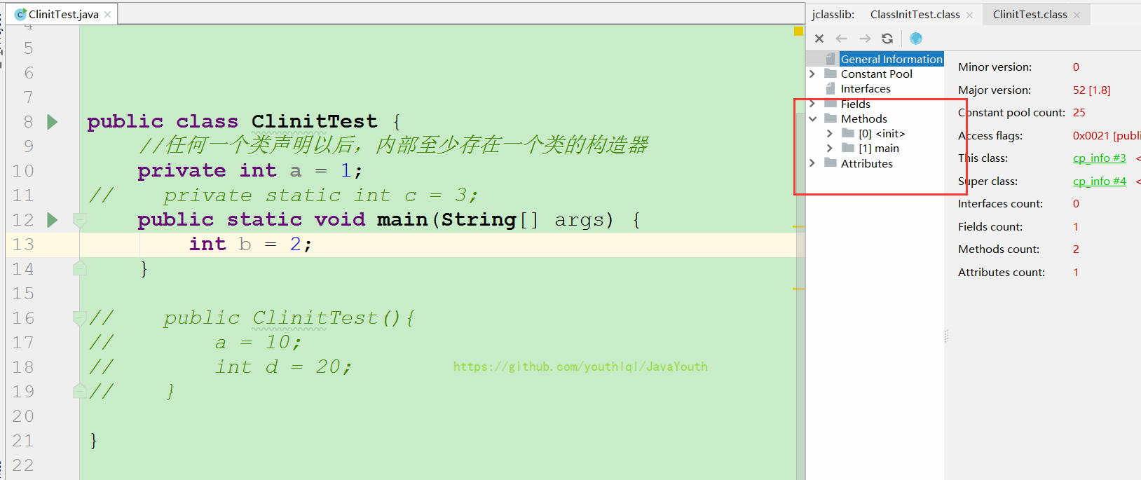1141x480 pixels.
Task: Click the Attributes folder icon
Action: tap(831, 163)
